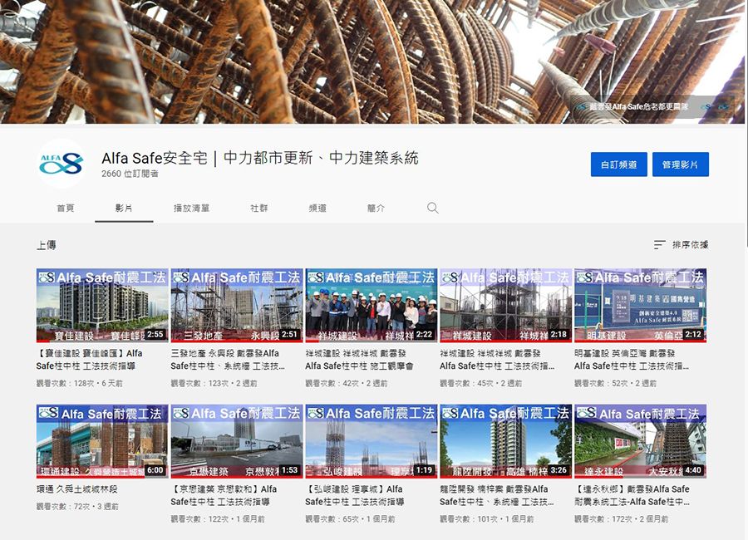Open the 頻道 tab
The image size is (748, 540).
[x=317, y=209]
